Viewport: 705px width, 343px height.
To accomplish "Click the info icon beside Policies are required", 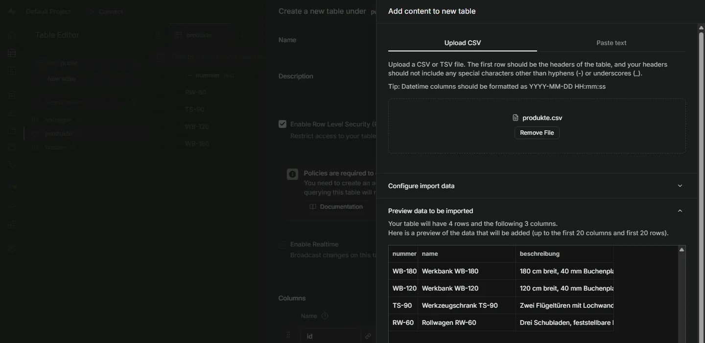I will (292, 174).
